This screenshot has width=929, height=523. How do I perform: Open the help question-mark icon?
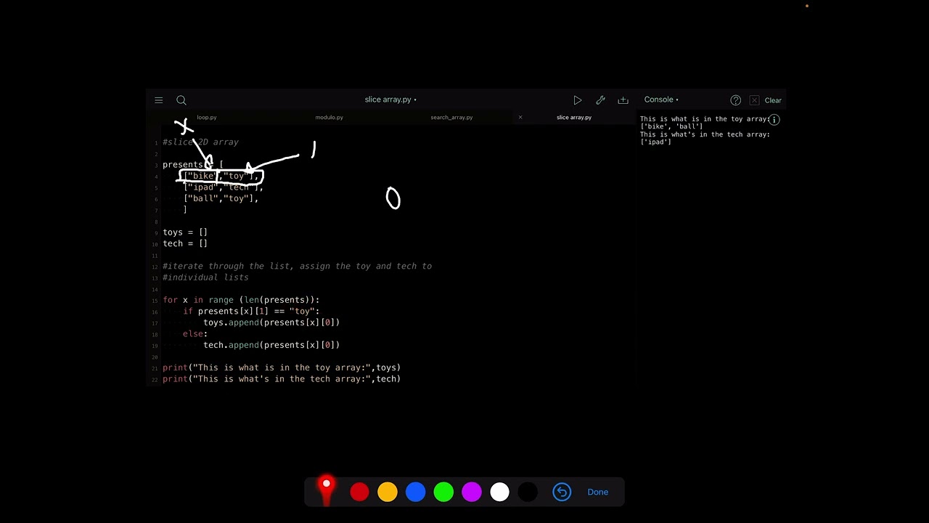[x=735, y=100]
